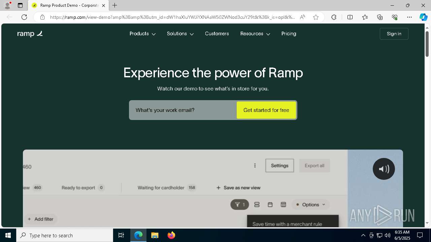Click the calendar icon in demo toolbar
This screenshot has height=242, width=431.
pyautogui.click(x=270, y=204)
